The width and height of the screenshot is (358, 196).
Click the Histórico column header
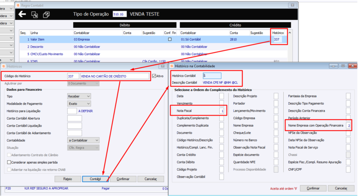pyautogui.click(x=278, y=33)
